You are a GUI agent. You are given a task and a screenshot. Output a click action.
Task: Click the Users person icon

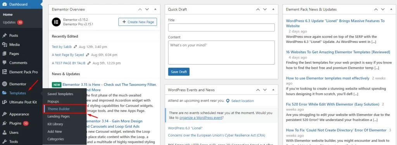[x=4, y=132]
